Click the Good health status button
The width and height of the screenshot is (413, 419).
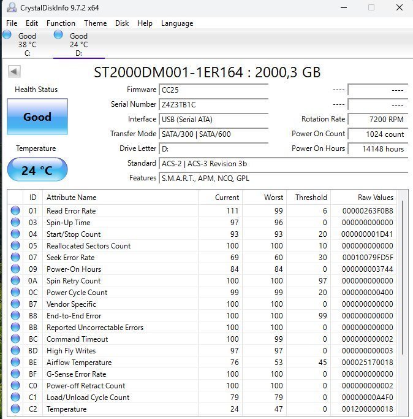coord(37,117)
